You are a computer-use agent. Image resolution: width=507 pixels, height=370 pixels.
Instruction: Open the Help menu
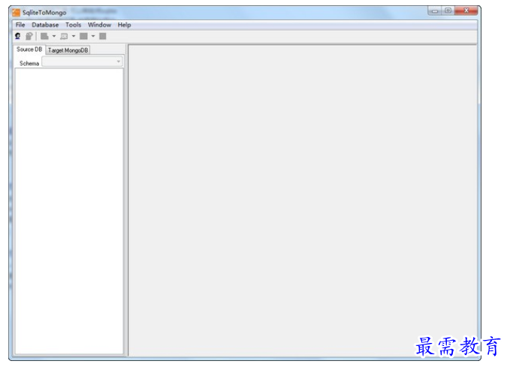point(124,25)
